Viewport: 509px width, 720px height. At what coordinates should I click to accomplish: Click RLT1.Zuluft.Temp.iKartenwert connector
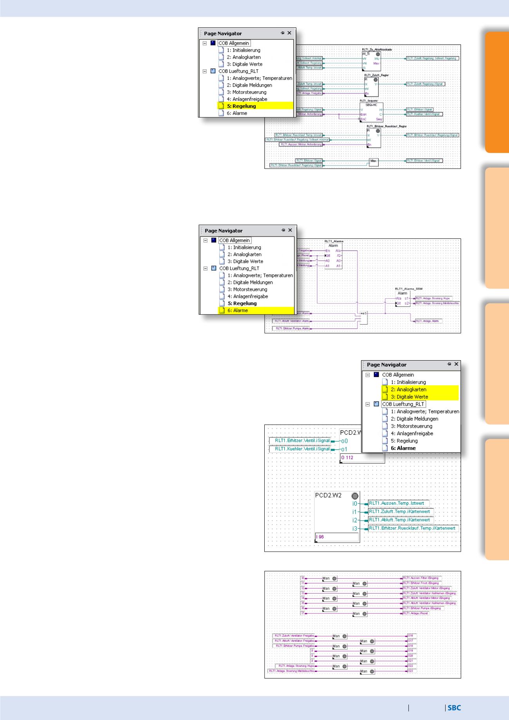coord(401,512)
